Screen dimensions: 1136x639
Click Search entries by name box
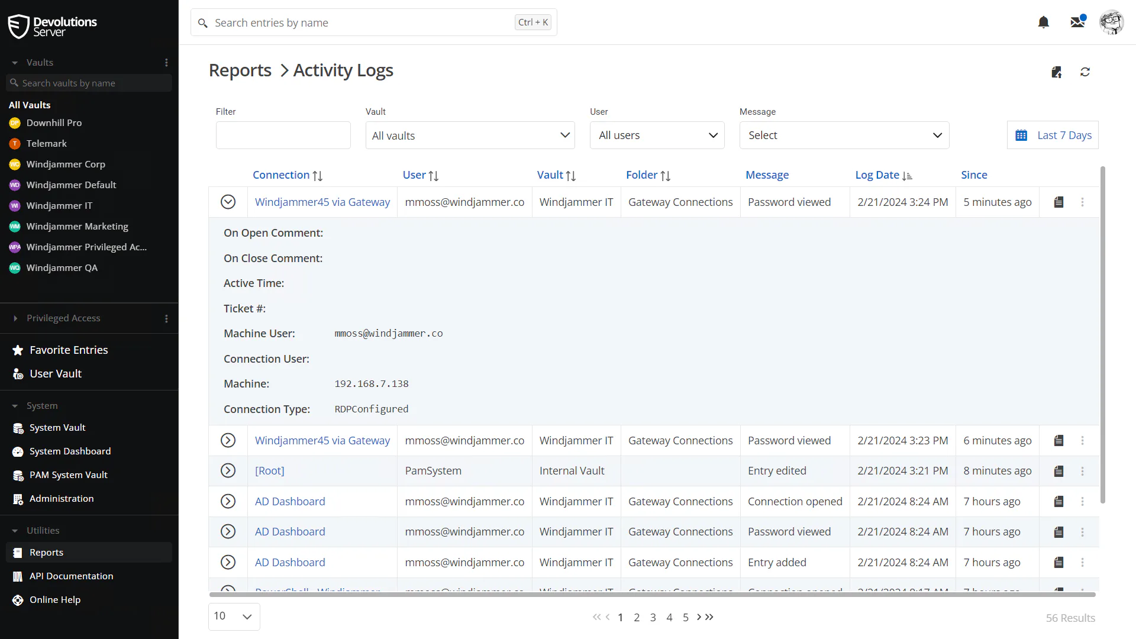click(x=373, y=22)
